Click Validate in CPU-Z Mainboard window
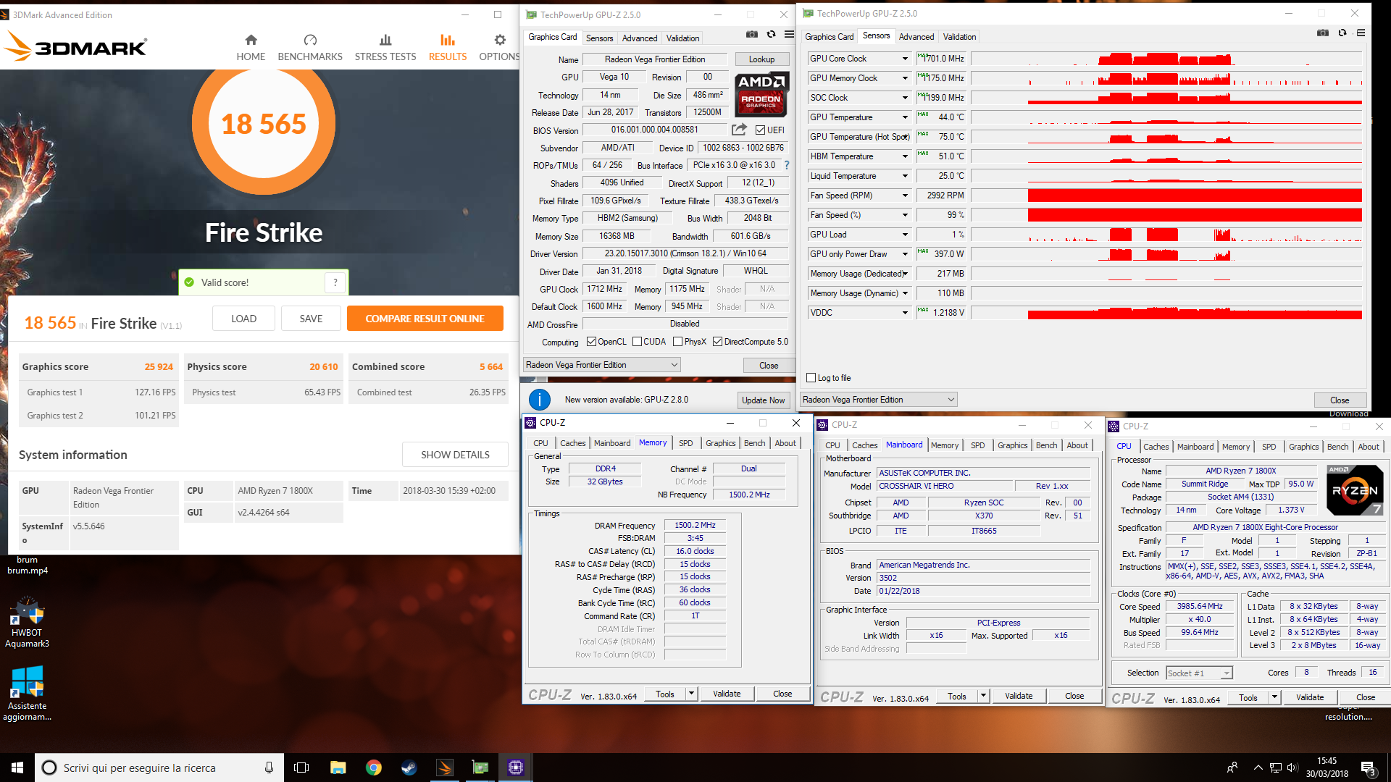The image size is (1391, 782). 1019,696
